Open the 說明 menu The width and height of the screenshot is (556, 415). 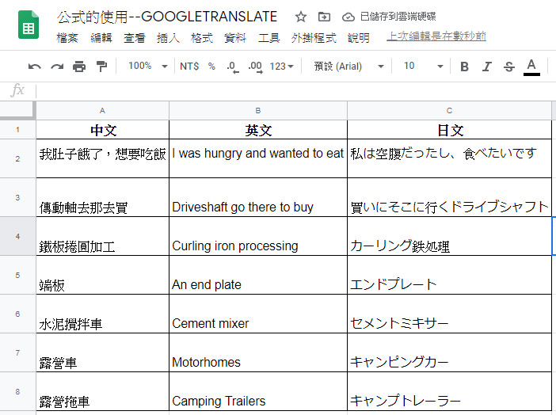pyautogui.click(x=359, y=37)
